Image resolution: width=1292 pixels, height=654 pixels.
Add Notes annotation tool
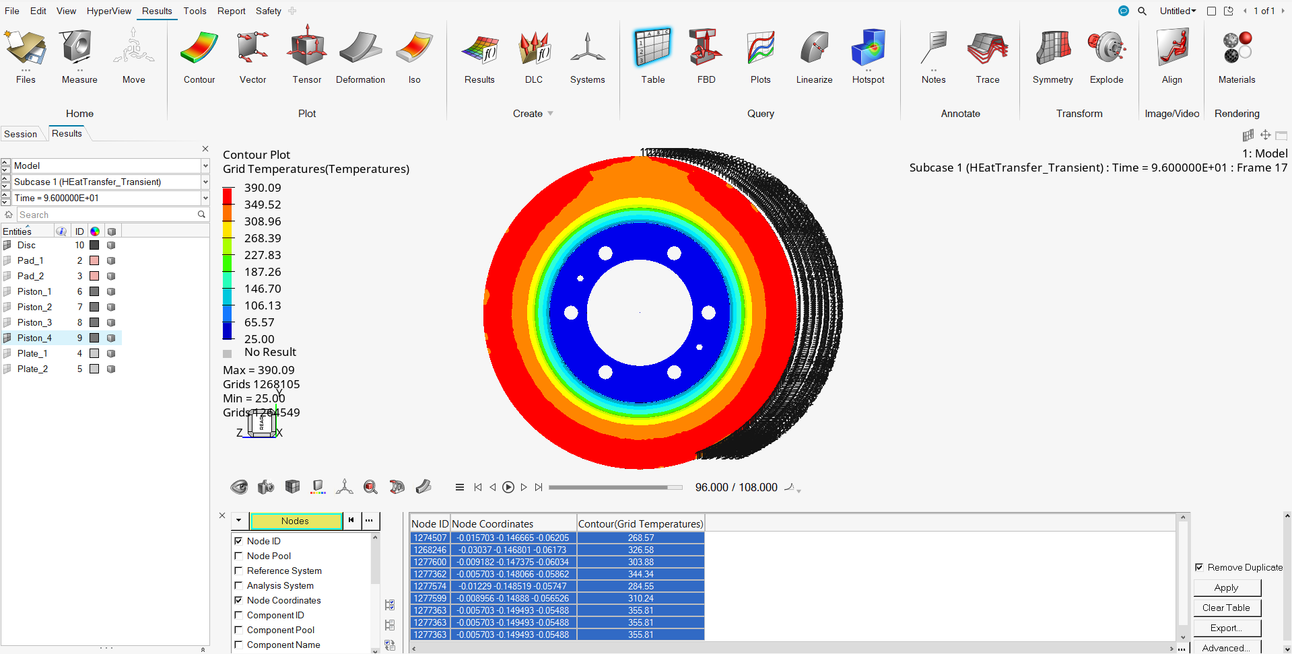[934, 57]
